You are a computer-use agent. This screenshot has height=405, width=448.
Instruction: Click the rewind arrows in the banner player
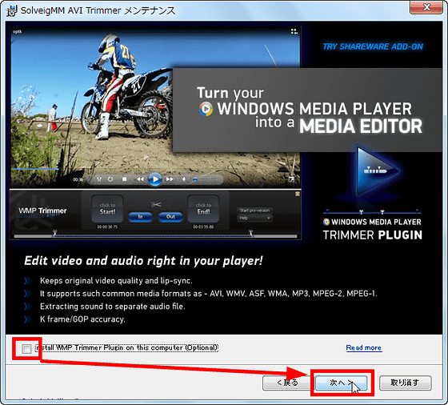[x=140, y=179]
